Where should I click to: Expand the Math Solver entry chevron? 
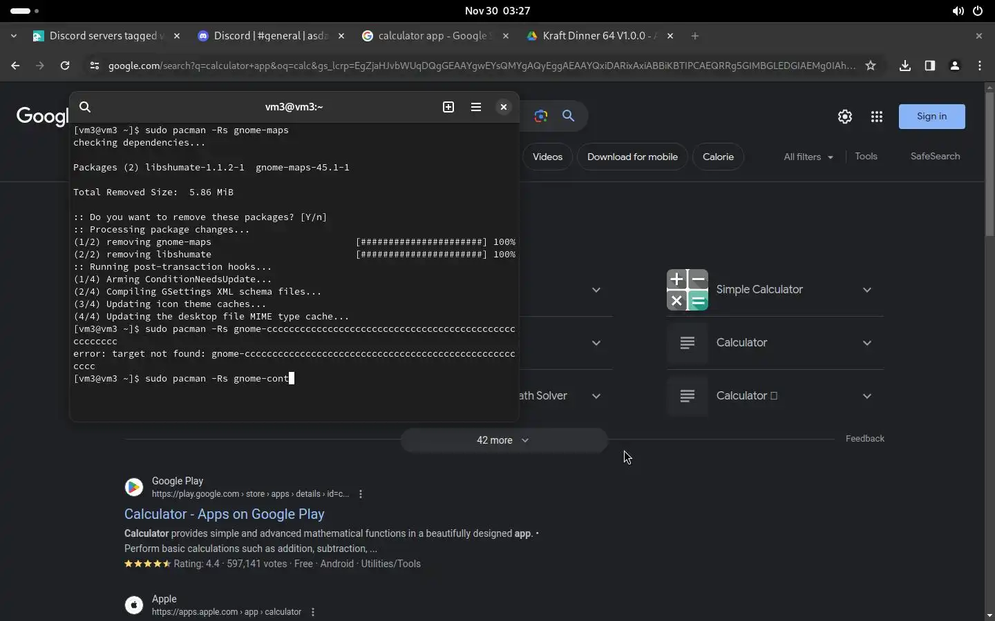pos(596,396)
